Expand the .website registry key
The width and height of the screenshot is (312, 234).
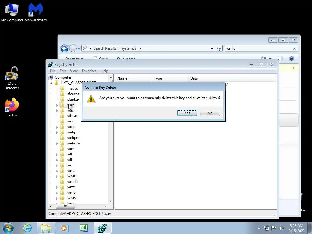[x=57, y=144]
